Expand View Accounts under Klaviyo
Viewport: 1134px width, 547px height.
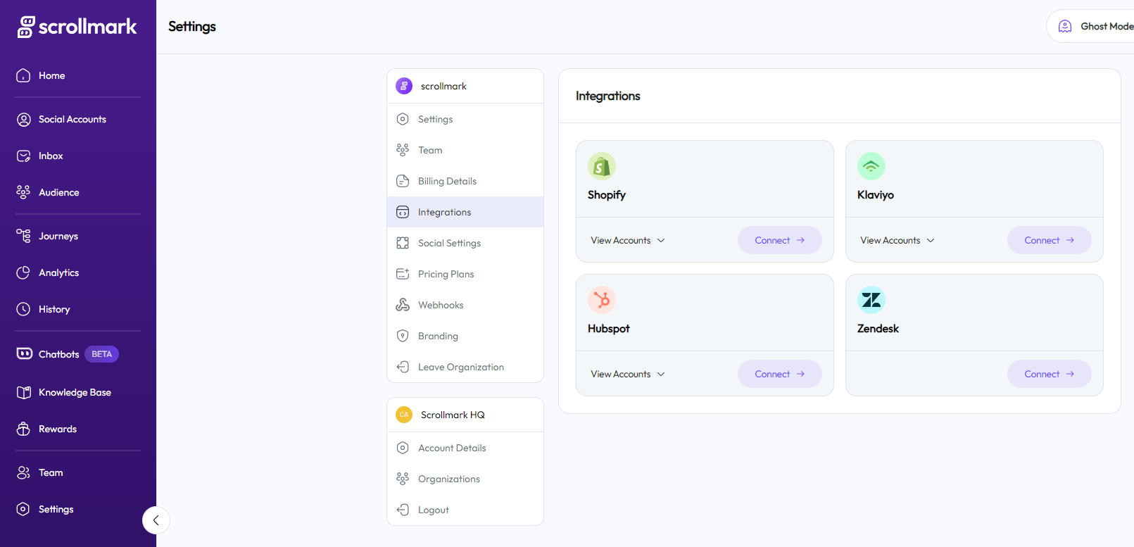click(x=897, y=240)
